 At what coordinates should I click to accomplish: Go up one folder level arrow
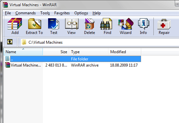[10, 42]
